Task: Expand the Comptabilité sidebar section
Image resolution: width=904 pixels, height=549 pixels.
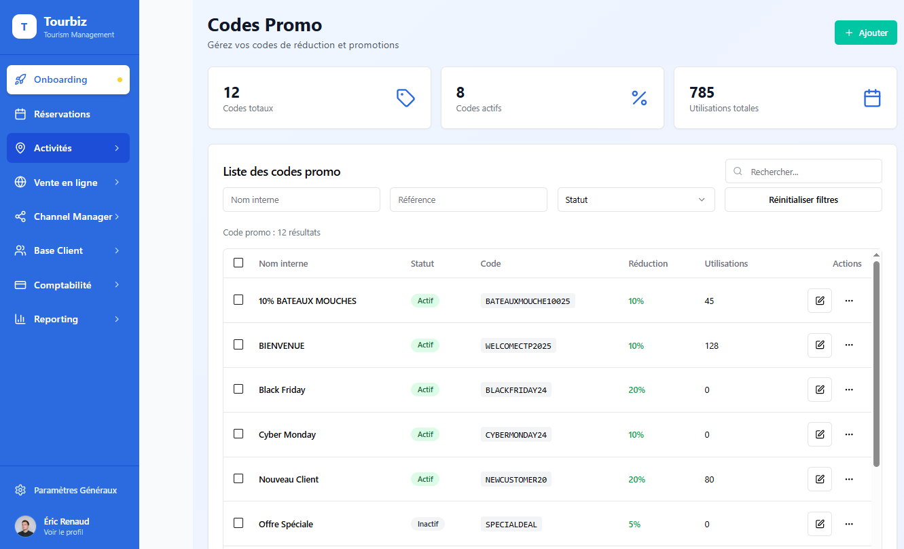Action: [x=68, y=285]
